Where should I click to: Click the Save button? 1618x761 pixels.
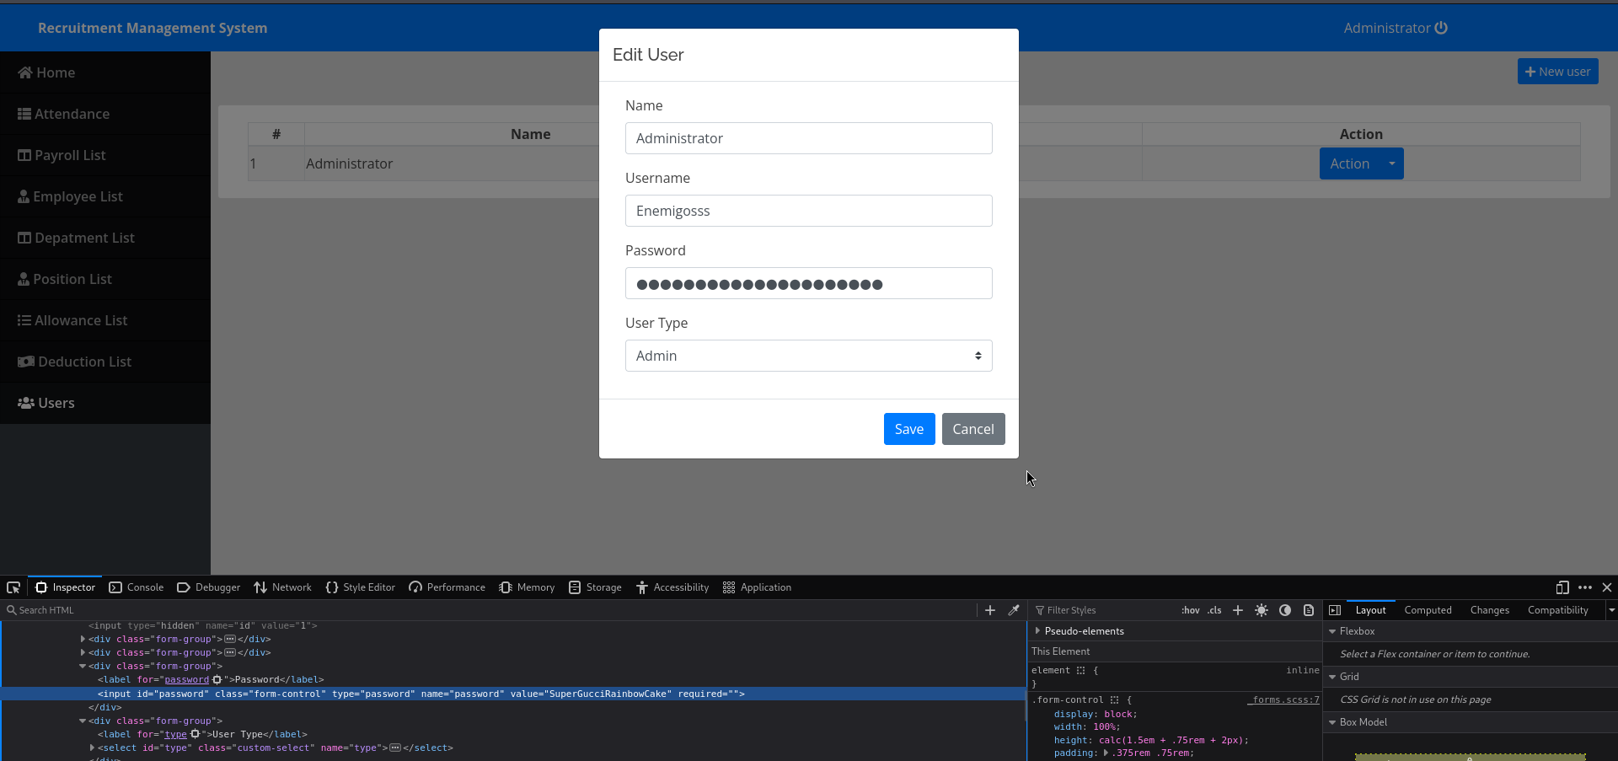[908, 429]
